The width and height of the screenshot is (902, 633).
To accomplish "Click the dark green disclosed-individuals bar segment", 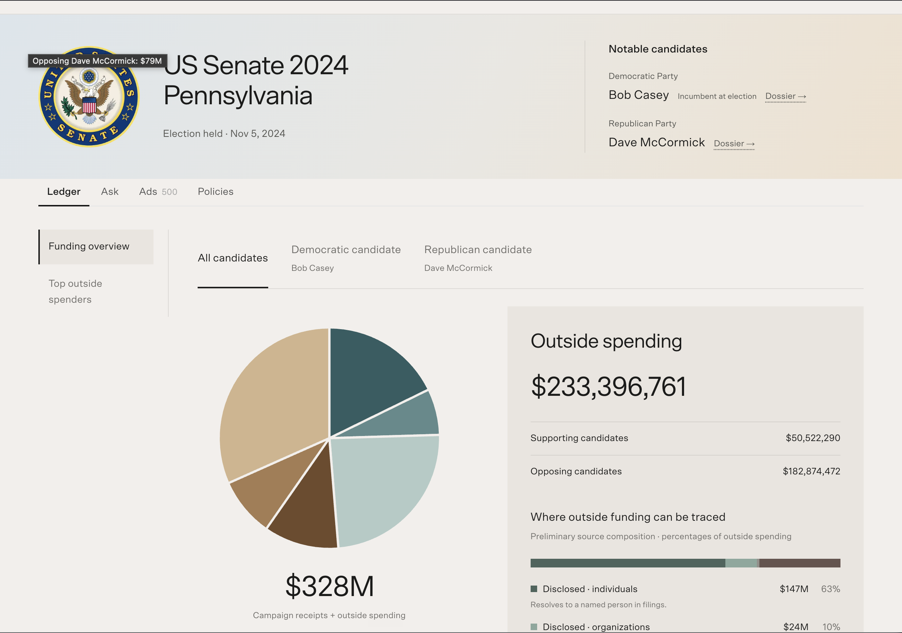I will (x=627, y=563).
